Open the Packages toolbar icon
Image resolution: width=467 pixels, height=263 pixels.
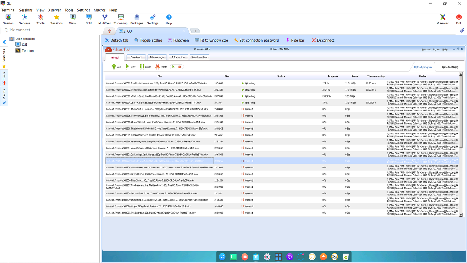pyautogui.click(x=137, y=20)
